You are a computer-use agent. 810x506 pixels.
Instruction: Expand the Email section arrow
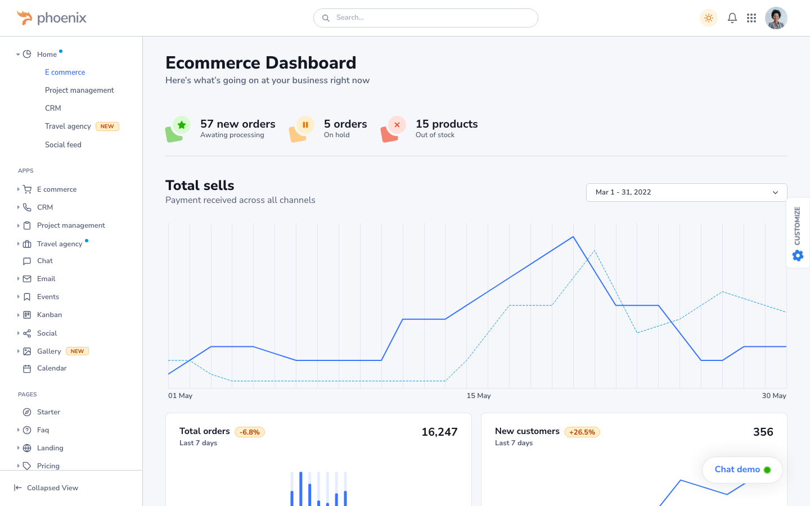[18, 279]
